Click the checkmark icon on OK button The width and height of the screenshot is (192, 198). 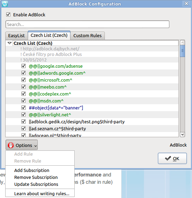click(168, 158)
